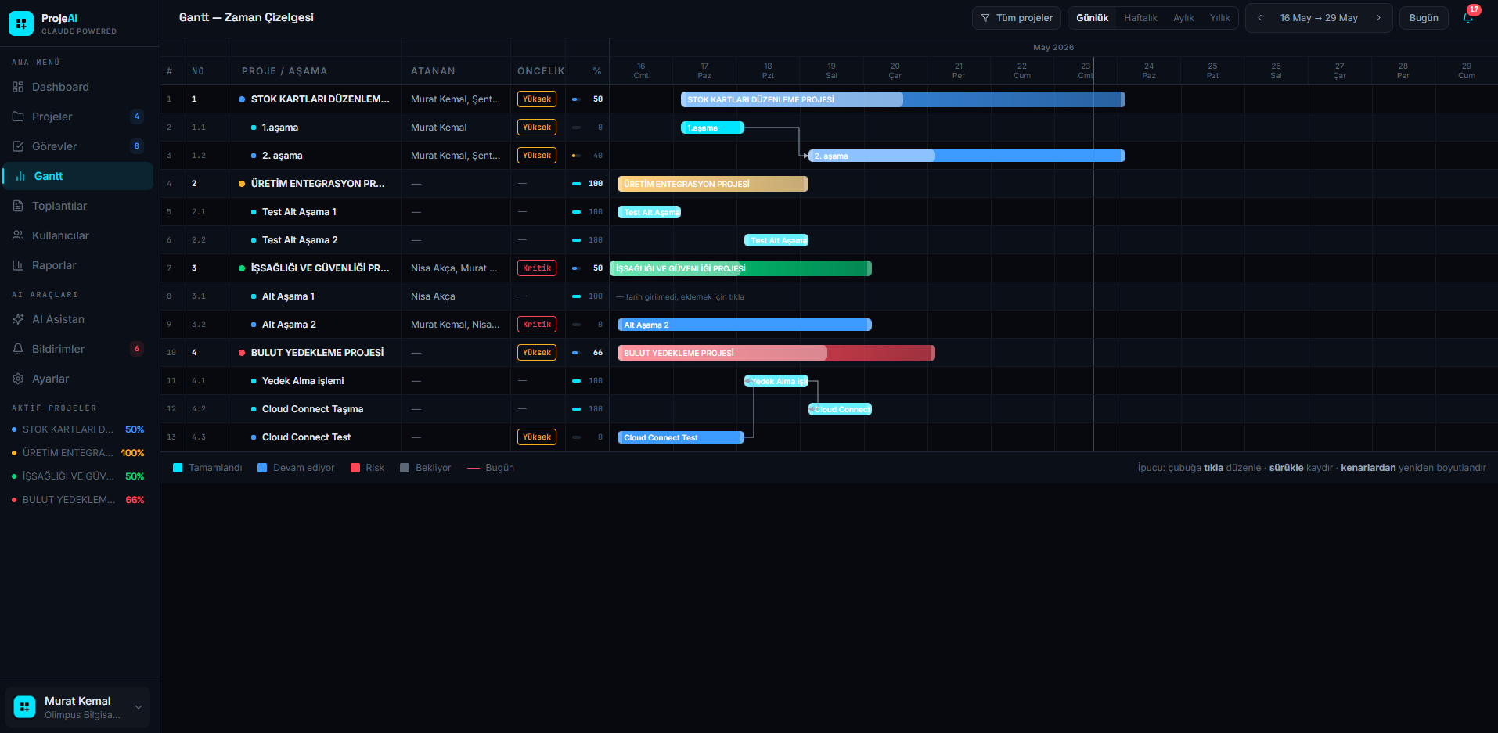Viewport: 1498px width, 733px height.
Task: Open Görevler checklist icon in sidebar
Action: point(18,146)
